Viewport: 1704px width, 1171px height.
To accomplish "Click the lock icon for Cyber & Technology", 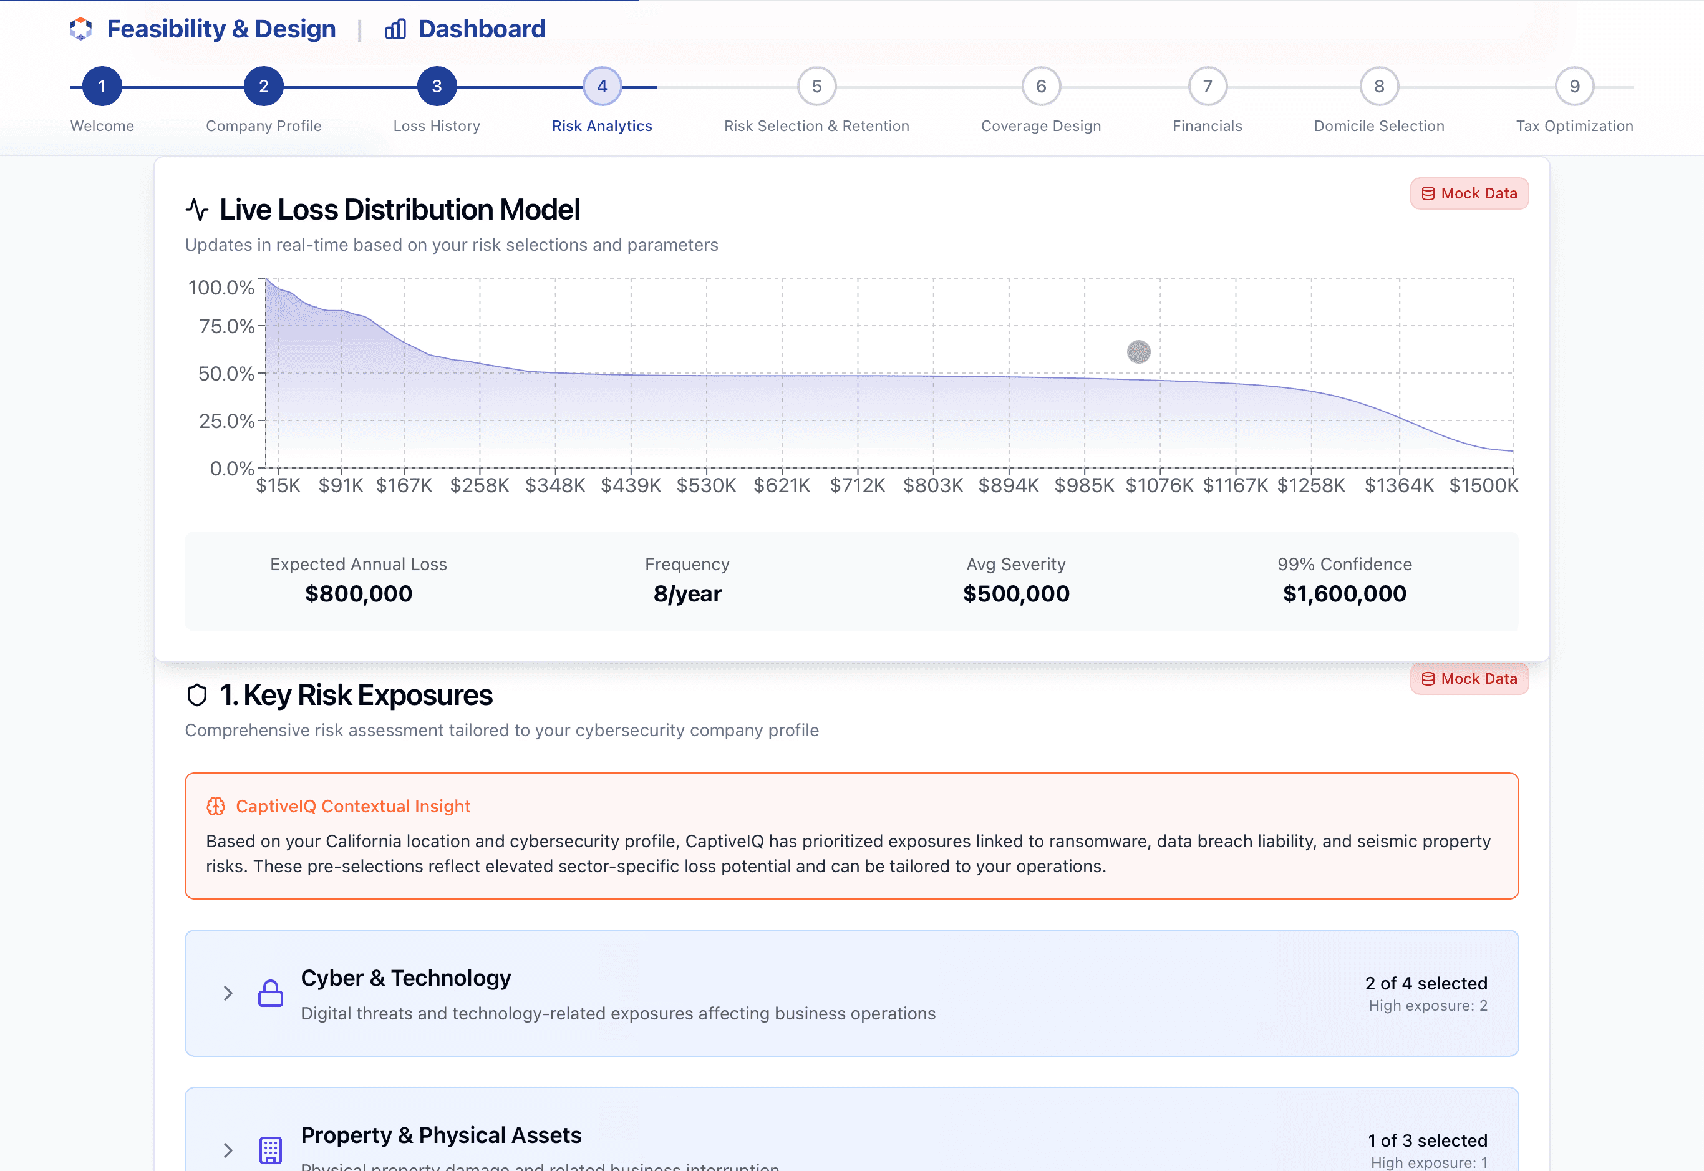I will [270, 993].
